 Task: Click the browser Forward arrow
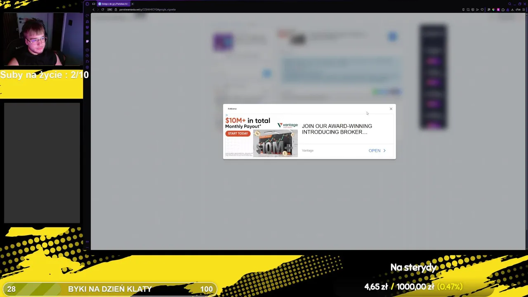point(98,9)
